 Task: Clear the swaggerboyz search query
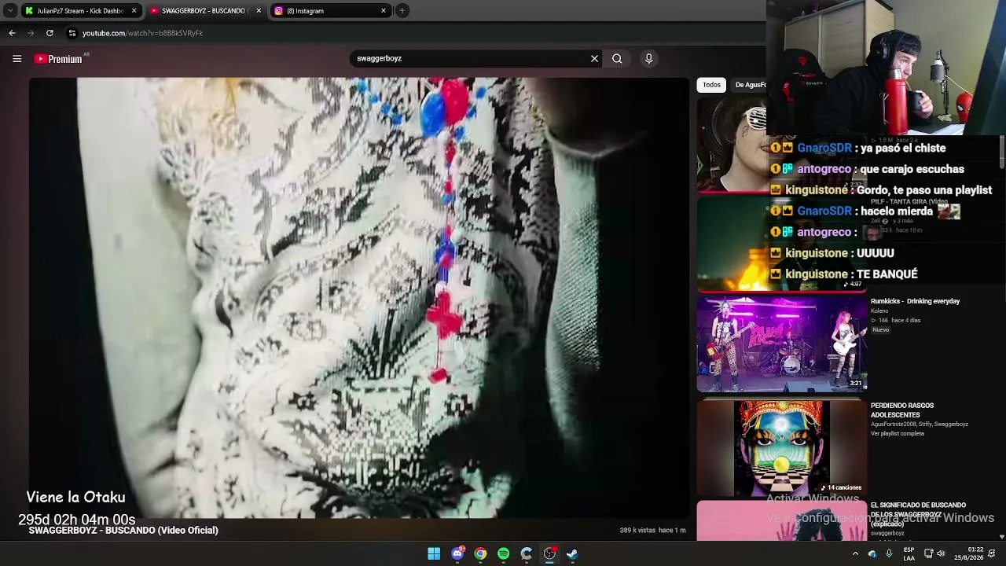point(594,58)
